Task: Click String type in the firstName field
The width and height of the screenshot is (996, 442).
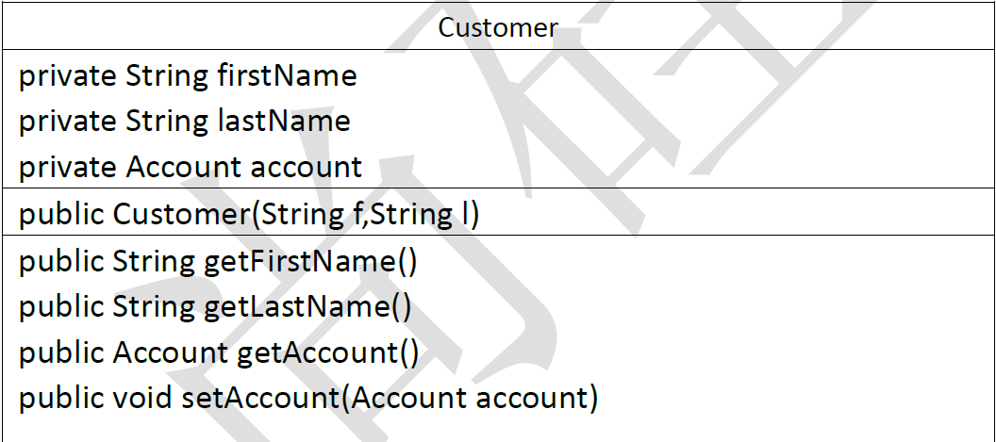Action: (167, 75)
